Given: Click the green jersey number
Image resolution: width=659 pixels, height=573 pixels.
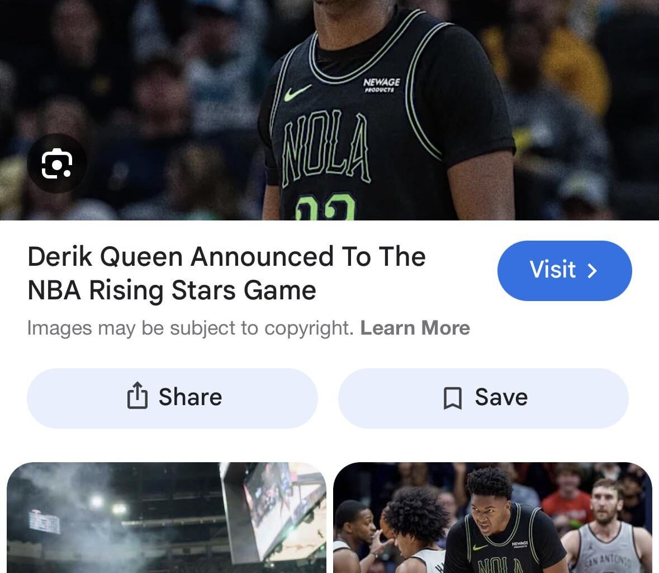Looking at the screenshot, I should pyautogui.click(x=325, y=207).
